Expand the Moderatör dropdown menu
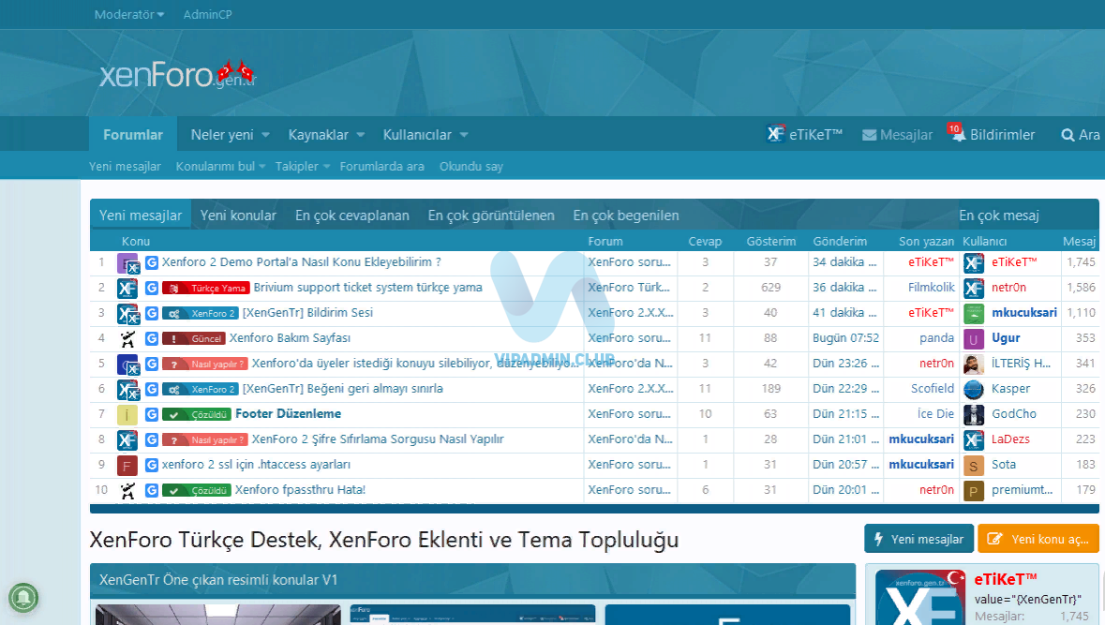This screenshot has height=625, width=1105. click(x=129, y=14)
